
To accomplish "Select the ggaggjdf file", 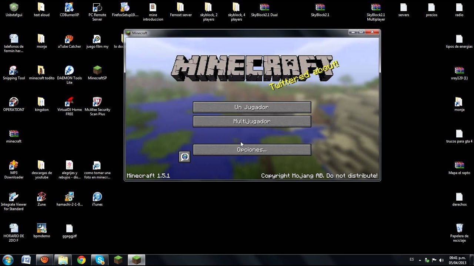I will pyautogui.click(x=69, y=231).
